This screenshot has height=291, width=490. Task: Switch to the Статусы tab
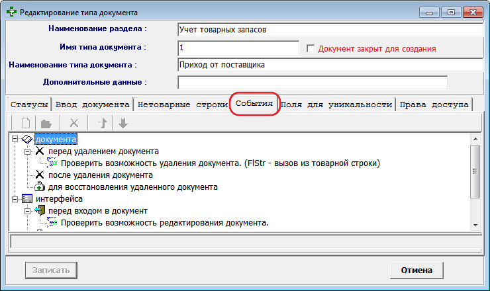pyautogui.click(x=29, y=104)
